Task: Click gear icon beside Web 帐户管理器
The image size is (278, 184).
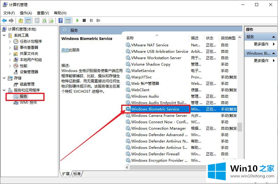Action: pos(128,83)
